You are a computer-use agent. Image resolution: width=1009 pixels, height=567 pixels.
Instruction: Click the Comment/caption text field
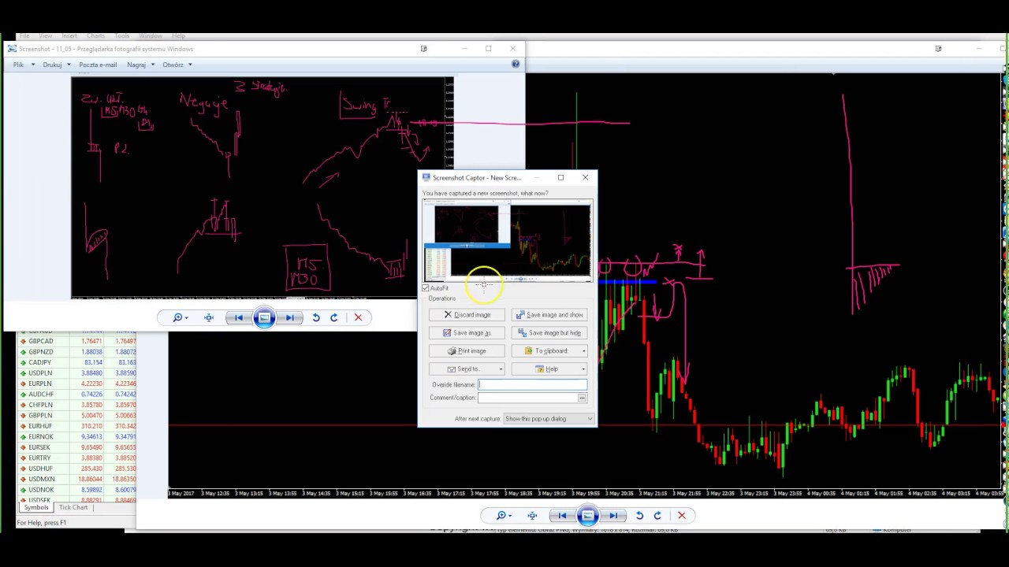[x=527, y=398]
